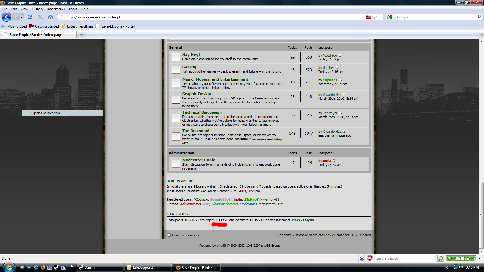
Task: Open a new tab with plus button
Action: [81, 35]
